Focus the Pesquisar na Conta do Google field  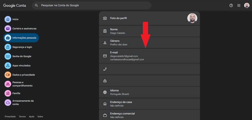[92, 5]
